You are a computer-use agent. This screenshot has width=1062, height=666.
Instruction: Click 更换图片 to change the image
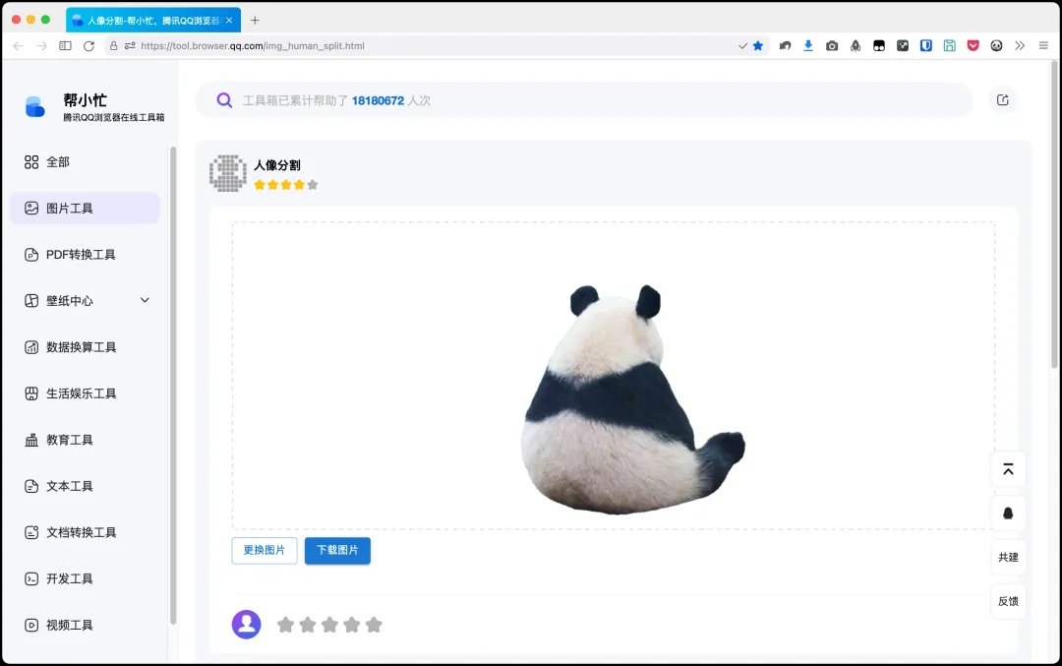coord(264,551)
